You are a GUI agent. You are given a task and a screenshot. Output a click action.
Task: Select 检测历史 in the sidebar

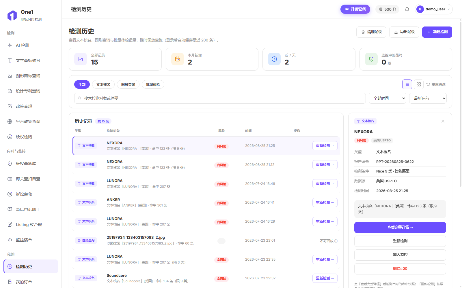pyautogui.click(x=31, y=266)
